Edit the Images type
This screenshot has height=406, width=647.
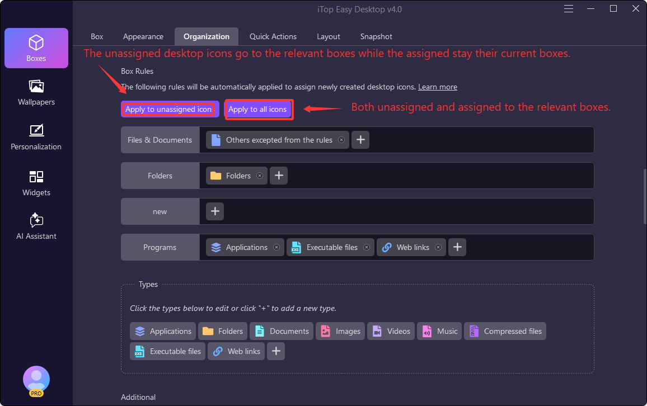coord(340,331)
